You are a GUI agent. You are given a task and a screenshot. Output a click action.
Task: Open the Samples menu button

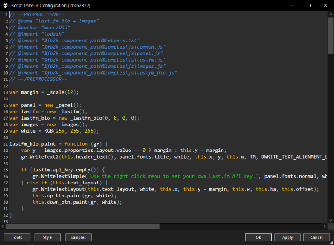[x=78, y=237]
